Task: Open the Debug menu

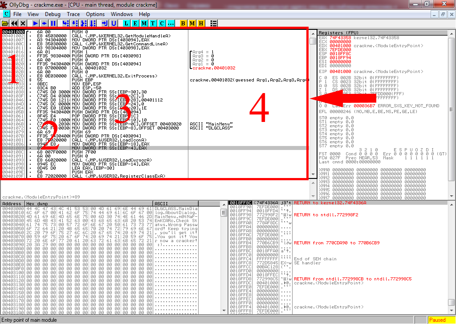Action: point(53,14)
